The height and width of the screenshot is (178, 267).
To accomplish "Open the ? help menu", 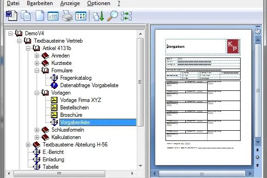I will coord(119,3).
